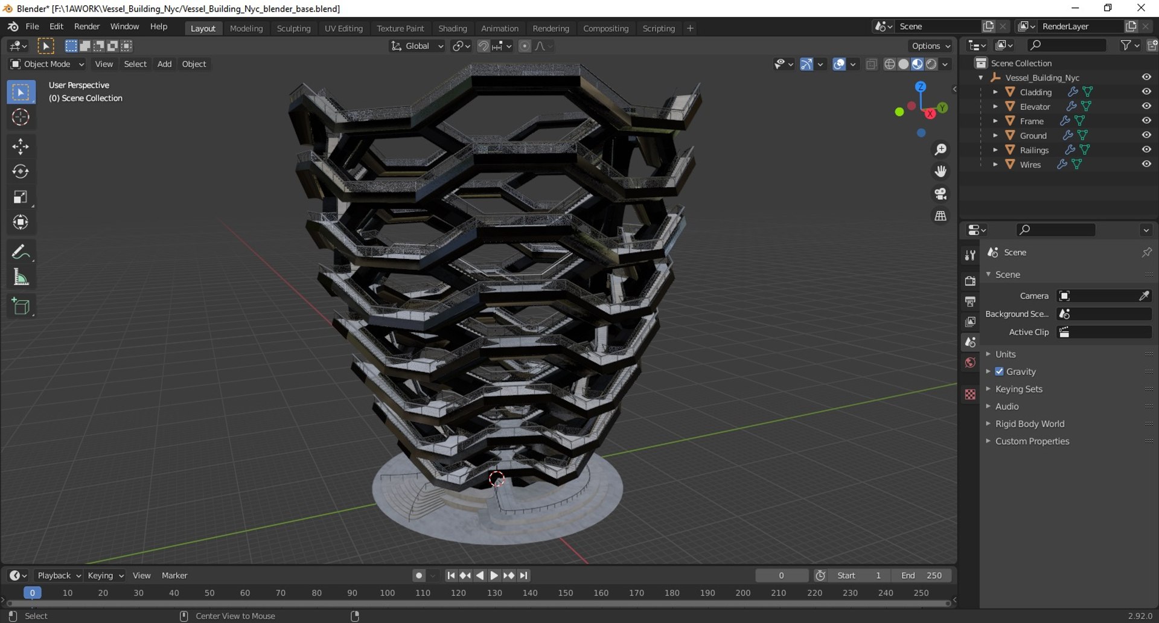The width and height of the screenshot is (1159, 623).
Task: Open the Output properties tab
Action: click(970, 301)
